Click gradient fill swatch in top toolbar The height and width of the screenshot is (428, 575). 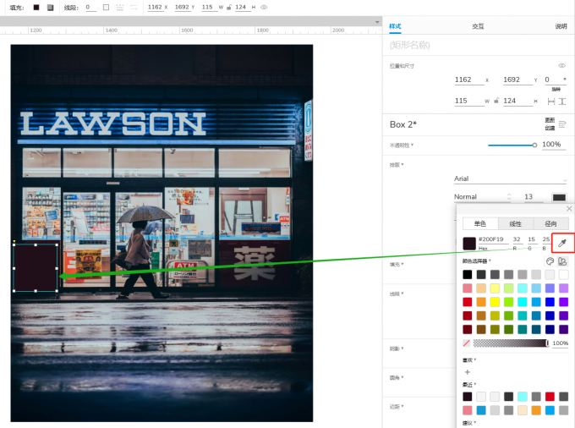51,8
